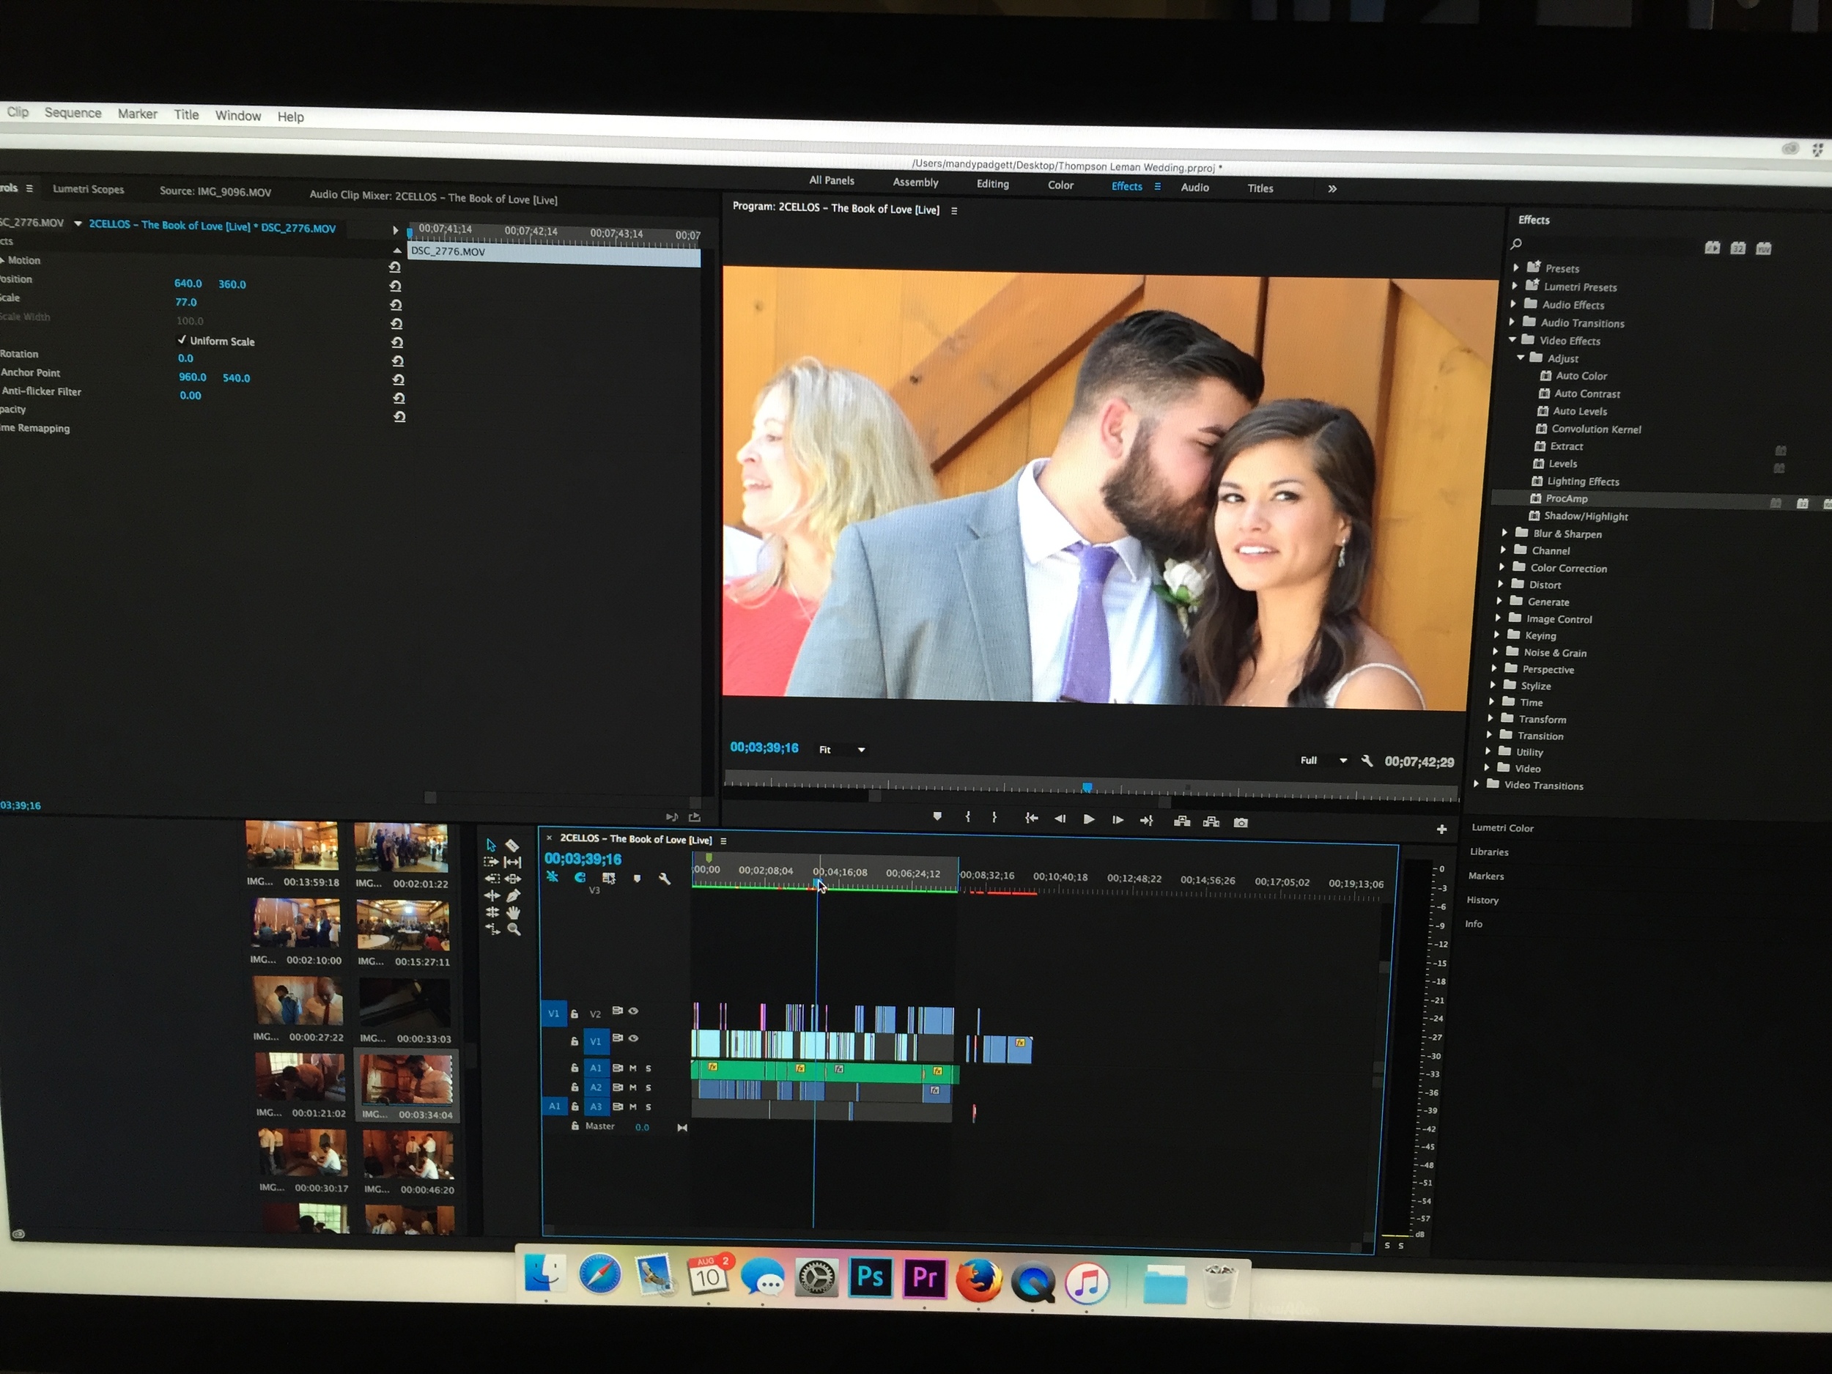Reset the Rotation parameter
1832x1374 pixels.
click(x=397, y=361)
